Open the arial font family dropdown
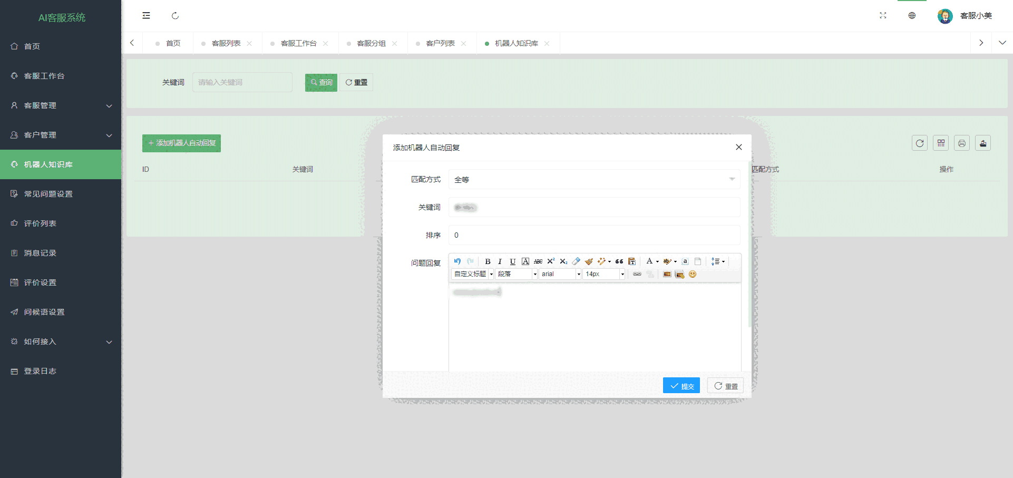Viewport: 1013px width, 478px height. point(560,274)
